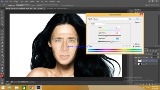
Task: Click lock image pixels brush icon
Action: [x=142, y=57]
